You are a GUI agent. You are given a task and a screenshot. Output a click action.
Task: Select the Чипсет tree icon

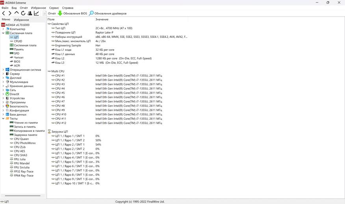tap(12, 57)
